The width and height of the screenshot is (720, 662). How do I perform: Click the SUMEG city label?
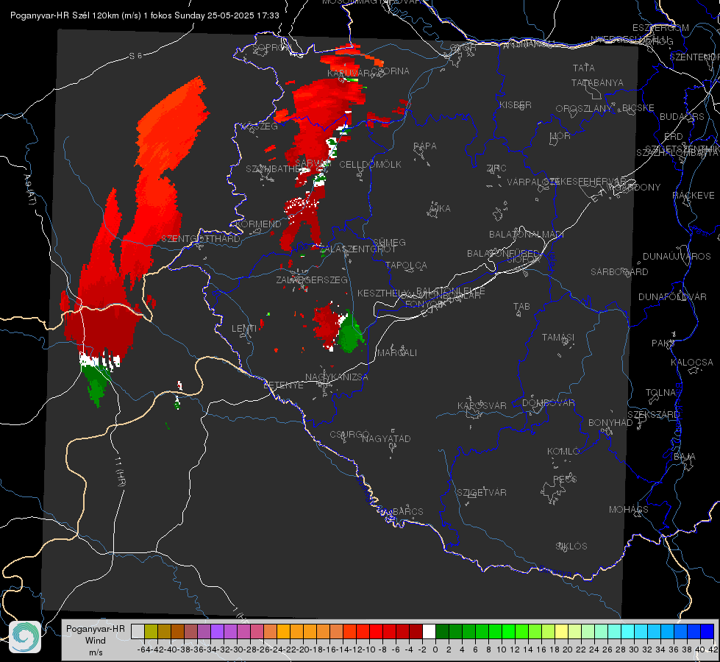point(389,242)
